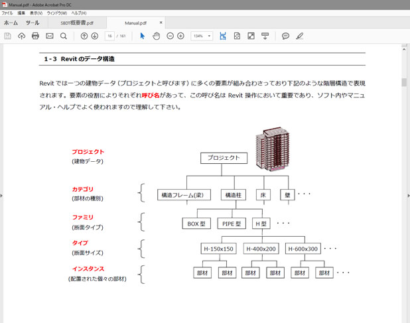The image size is (410, 323).
Task: Switch to the ツール tab
Action: (x=33, y=23)
